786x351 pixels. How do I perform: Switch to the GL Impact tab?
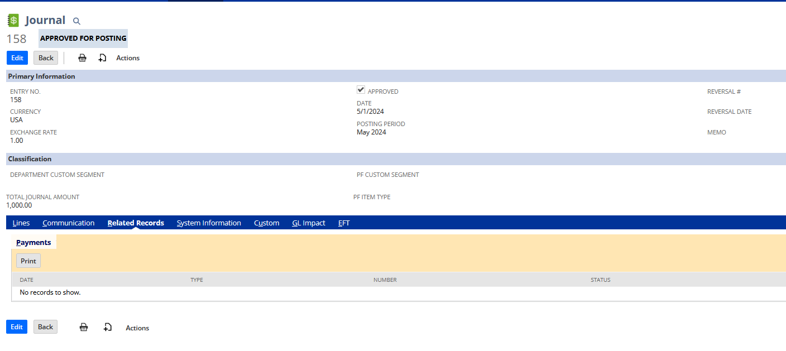(309, 223)
